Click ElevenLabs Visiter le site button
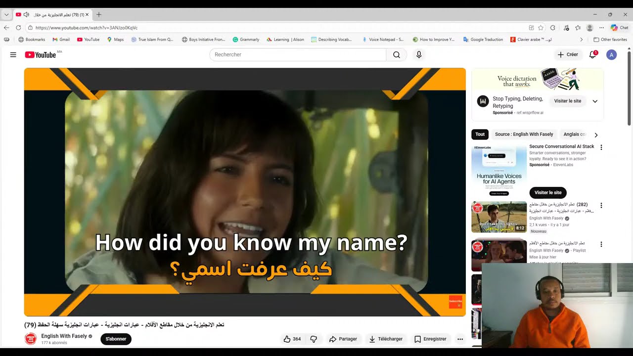This screenshot has width=633, height=356. click(x=548, y=192)
